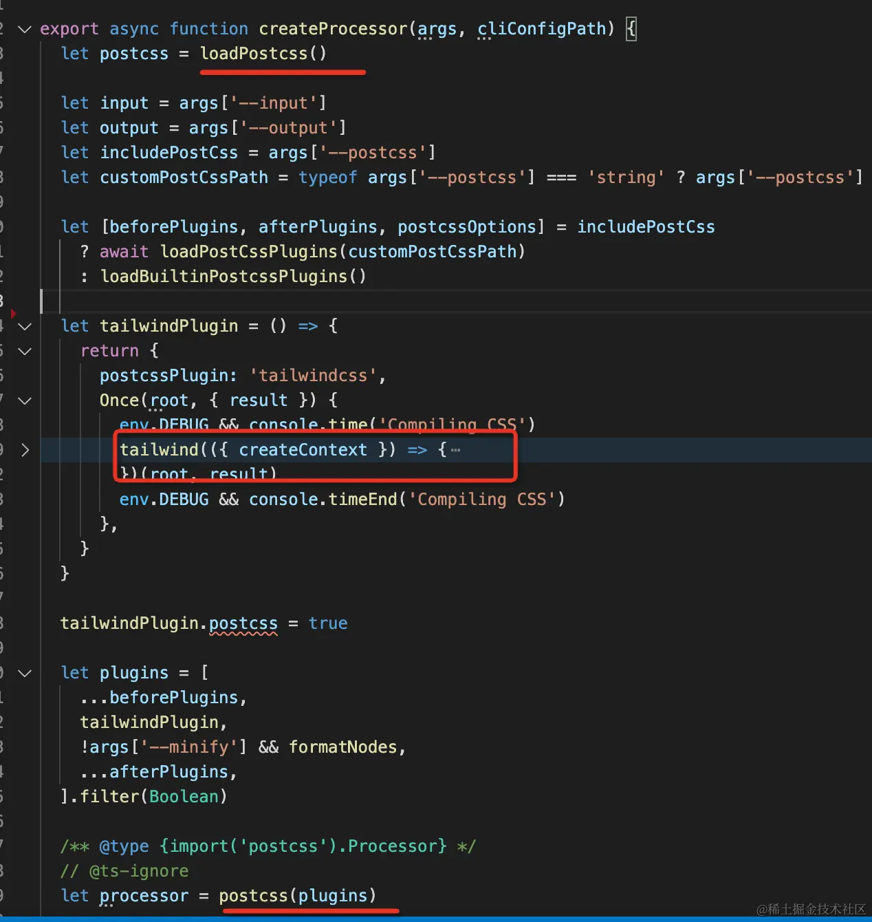The height and width of the screenshot is (922, 872).
Task: Click the await keyword
Action: (x=124, y=252)
